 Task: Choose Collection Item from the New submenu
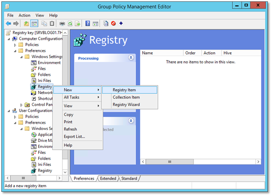130,98
